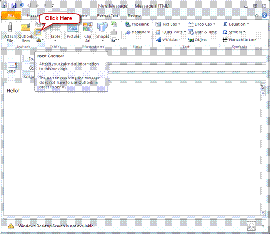
Task: Open the WordArt gallery
Action: 168,40
